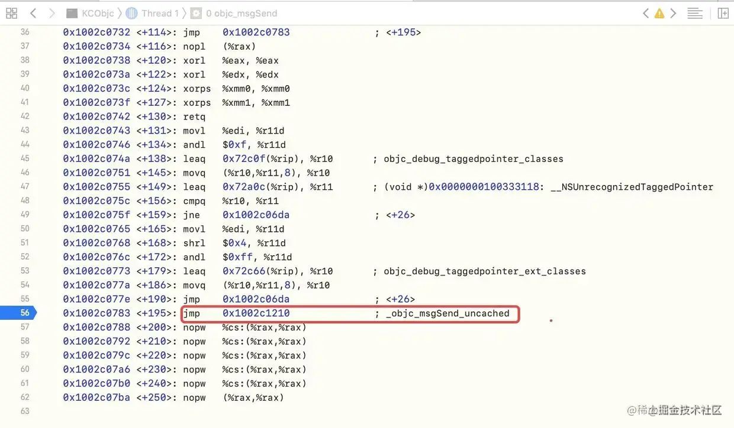Viewport: 734px width, 428px height.
Task: Open the 0 objc_msgSend frame breadcrumb
Action: [x=235, y=13]
